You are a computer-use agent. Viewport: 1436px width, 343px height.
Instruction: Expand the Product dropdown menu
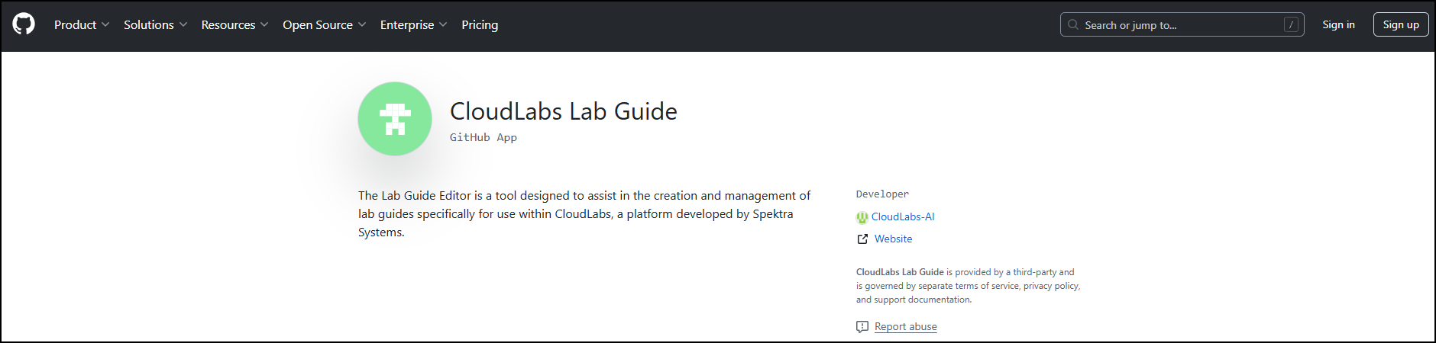pyautogui.click(x=82, y=25)
